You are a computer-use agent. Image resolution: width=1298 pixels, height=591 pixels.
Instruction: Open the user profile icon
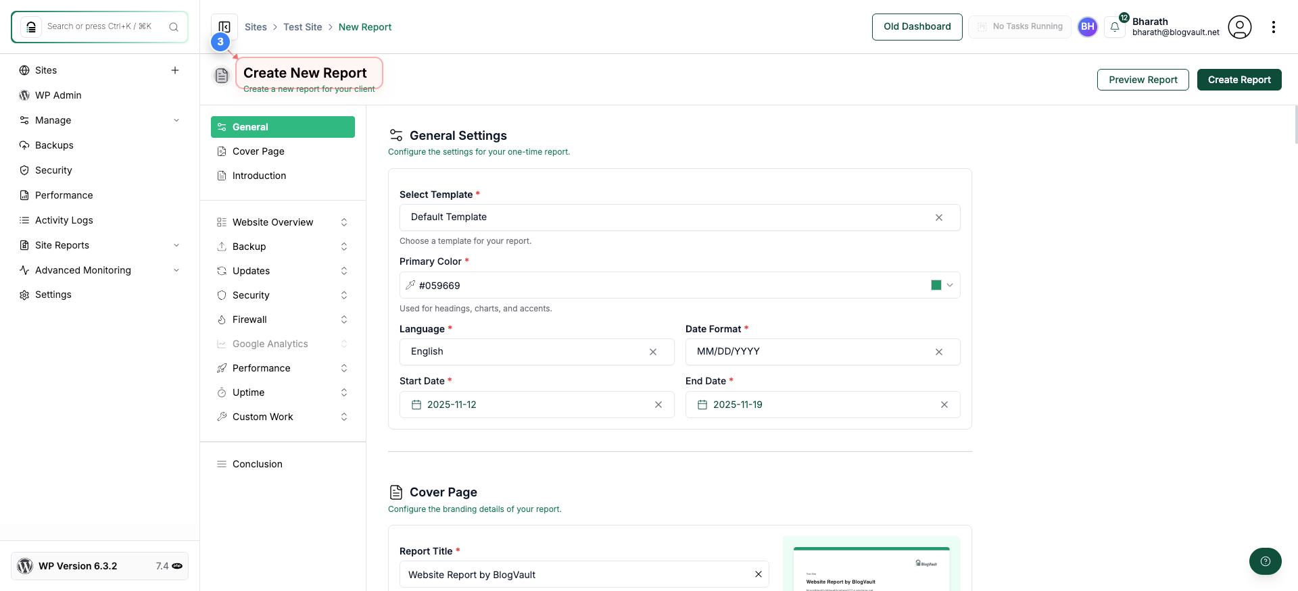1240,27
